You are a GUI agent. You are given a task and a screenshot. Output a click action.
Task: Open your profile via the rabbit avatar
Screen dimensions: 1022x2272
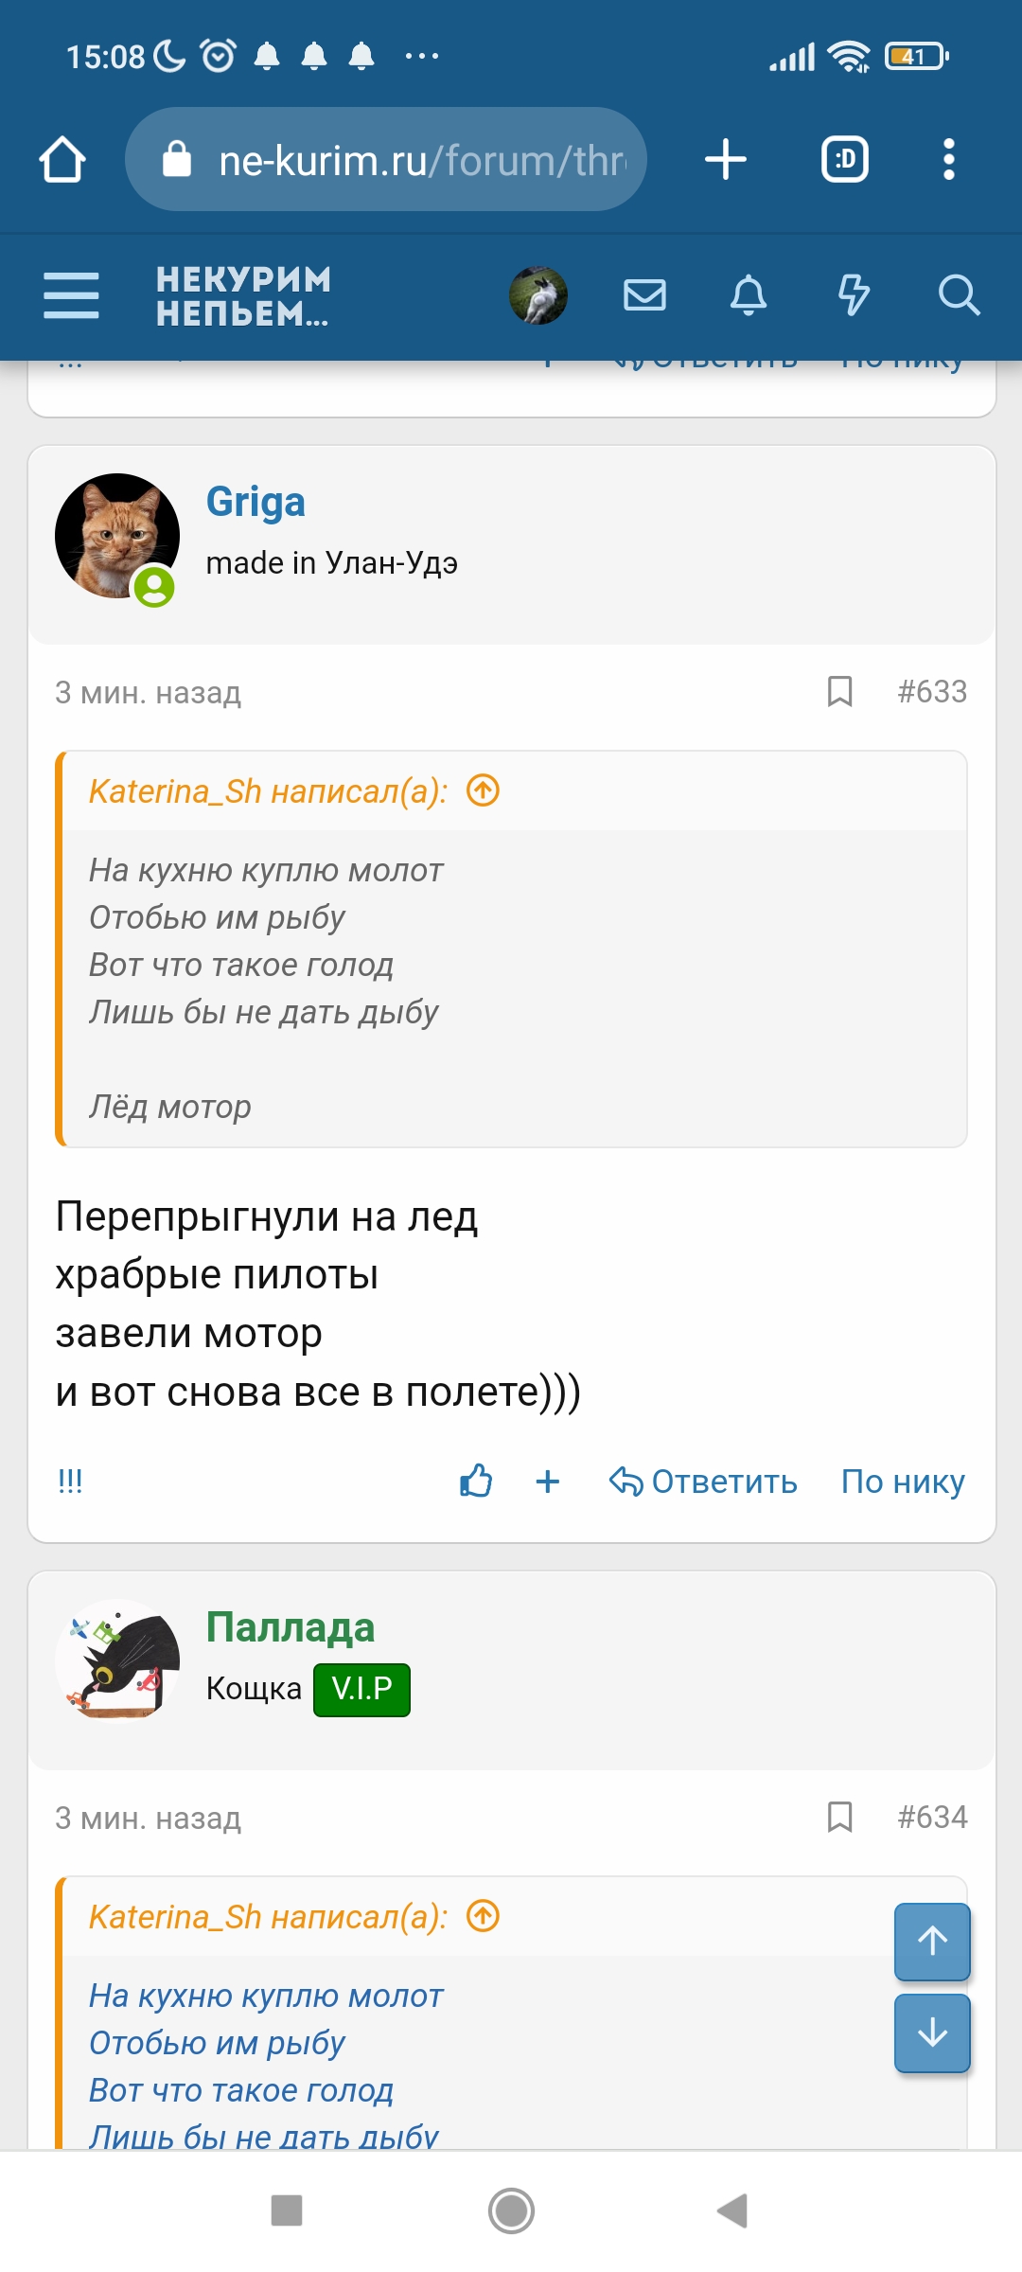pos(539,296)
